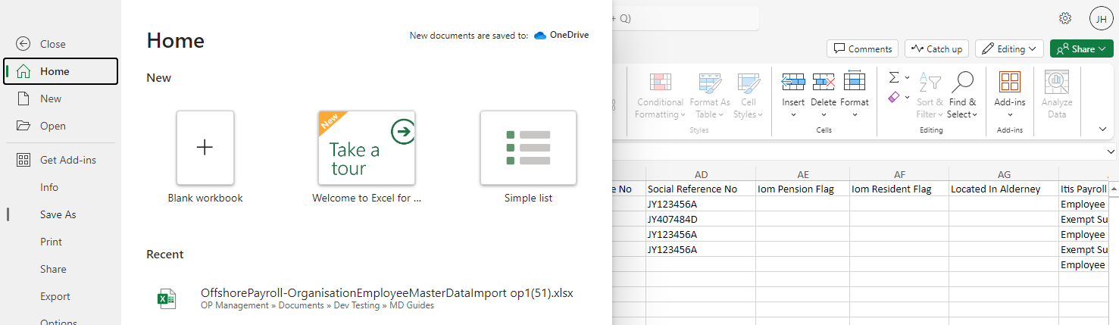Click the Add-ins ribbon icon
Viewport: 1119px width, 325px height.
(x=1010, y=82)
